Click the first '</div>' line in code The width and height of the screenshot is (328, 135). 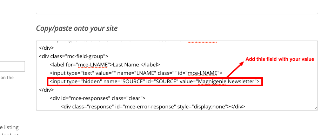coord(46,48)
